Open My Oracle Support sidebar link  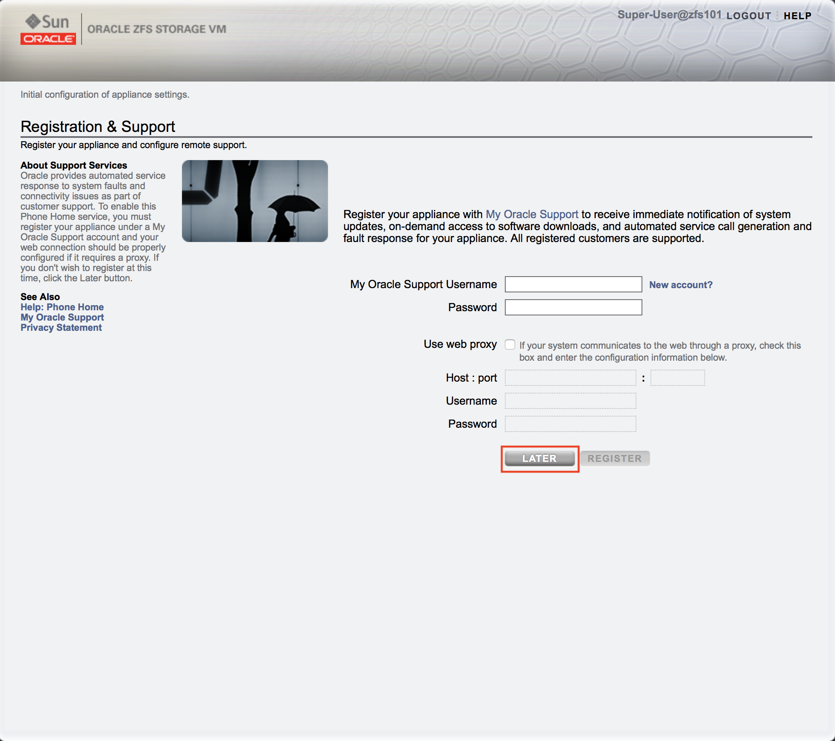pos(62,317)
